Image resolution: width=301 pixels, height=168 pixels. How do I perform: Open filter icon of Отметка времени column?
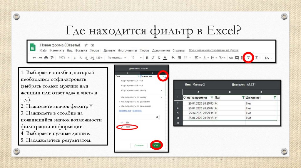pyautogui.click(x=212, y=97)
